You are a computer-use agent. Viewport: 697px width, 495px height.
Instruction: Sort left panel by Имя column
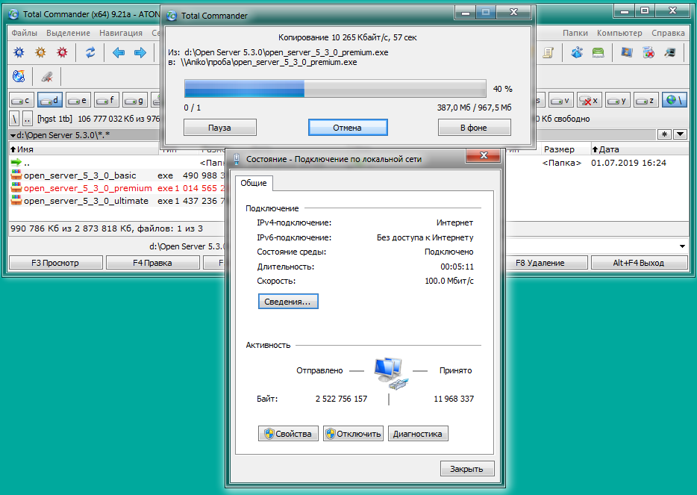coord(84,149)
